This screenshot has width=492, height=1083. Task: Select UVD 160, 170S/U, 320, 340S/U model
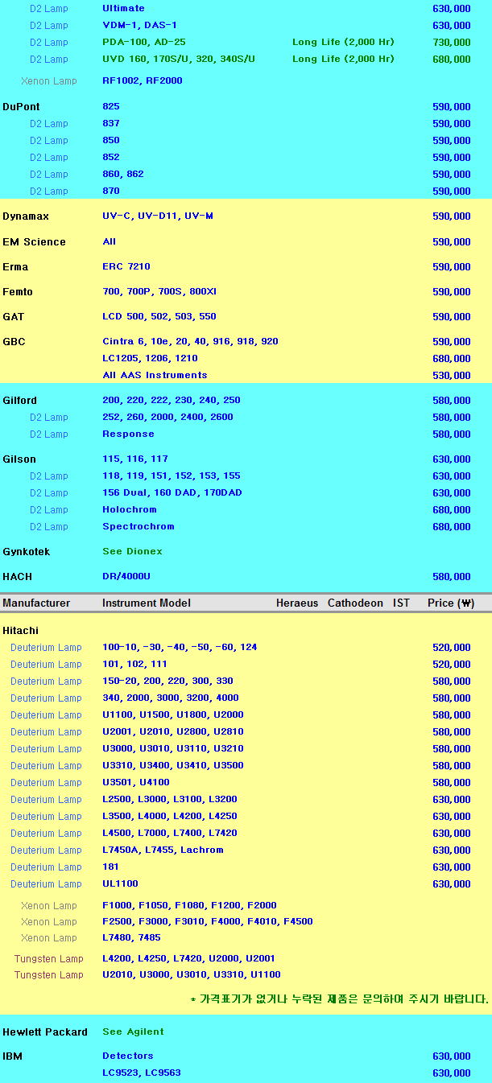point(179,59)
